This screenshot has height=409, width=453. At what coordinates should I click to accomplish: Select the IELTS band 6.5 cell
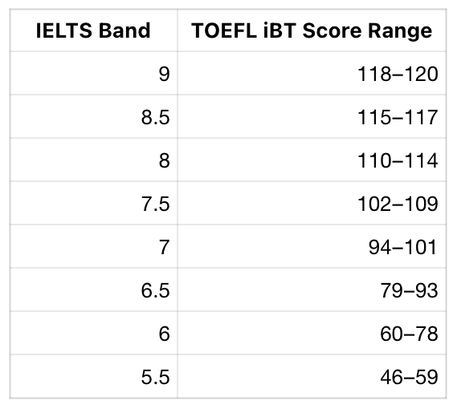tap(94, 290)
